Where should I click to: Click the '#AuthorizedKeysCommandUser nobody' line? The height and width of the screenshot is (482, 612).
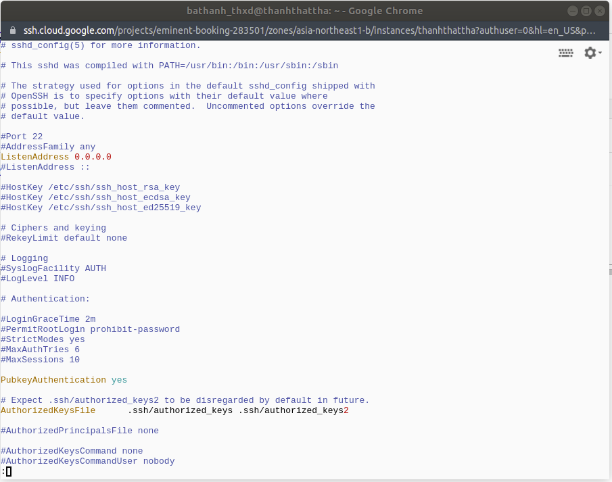[88, 461]
